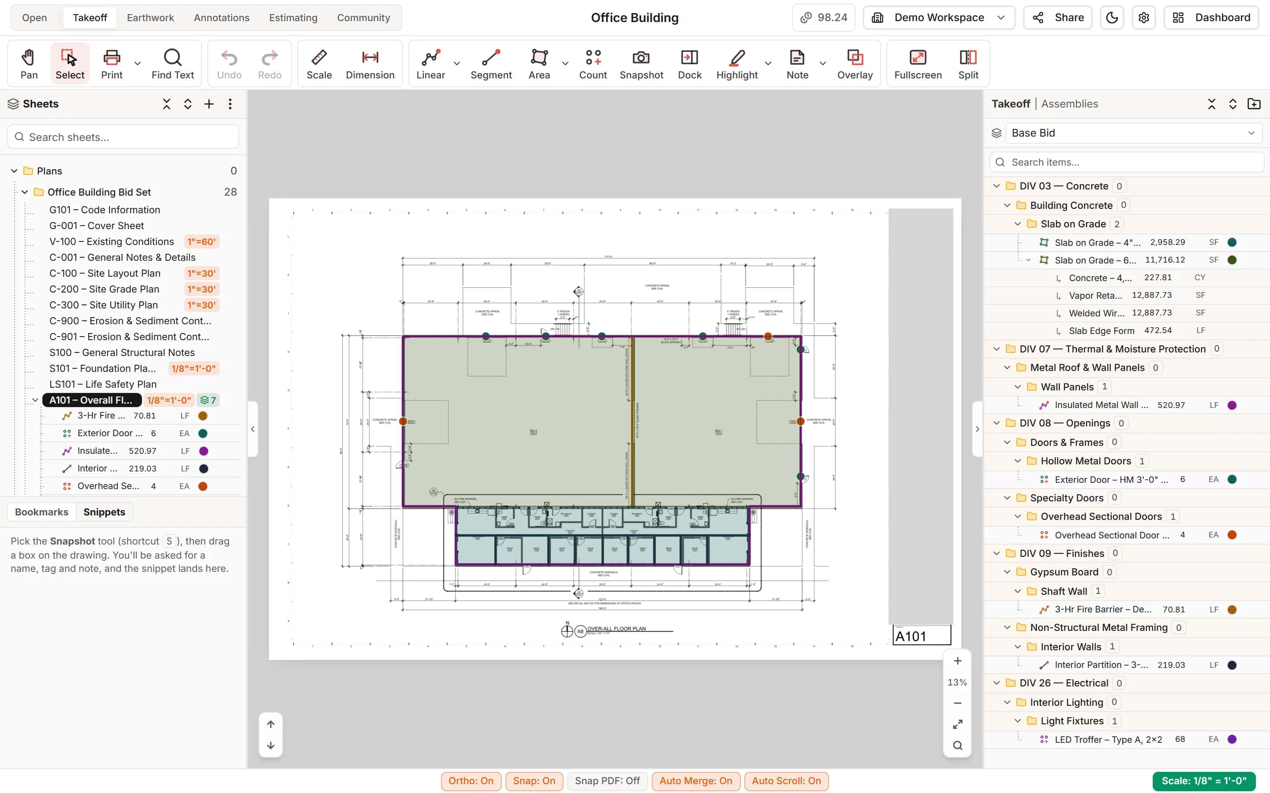Collapse DIV 03 — Concrete group
Screen dimensions: 1270x793
[x=997, y=186]
